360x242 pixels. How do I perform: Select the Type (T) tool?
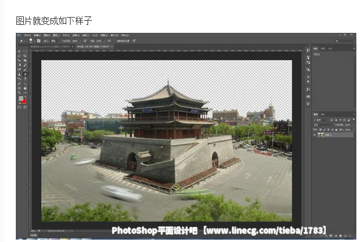click(25, 79)
